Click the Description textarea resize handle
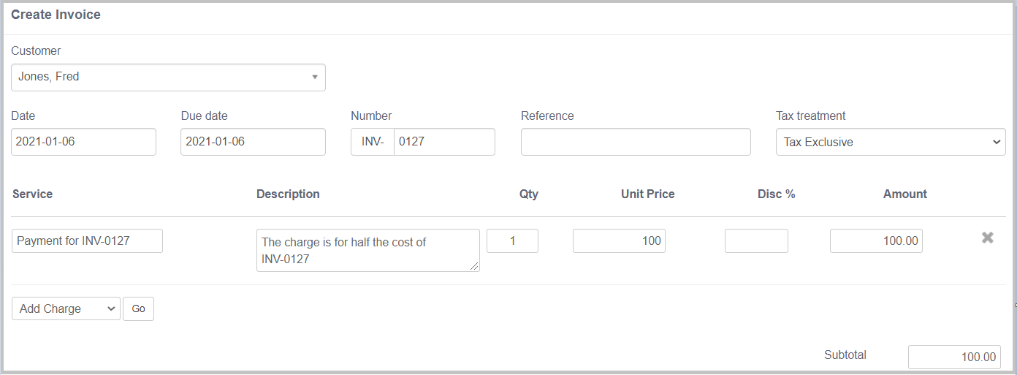Image resolution: width=1017 pixels, height=375 pixels. click(475, 267)
